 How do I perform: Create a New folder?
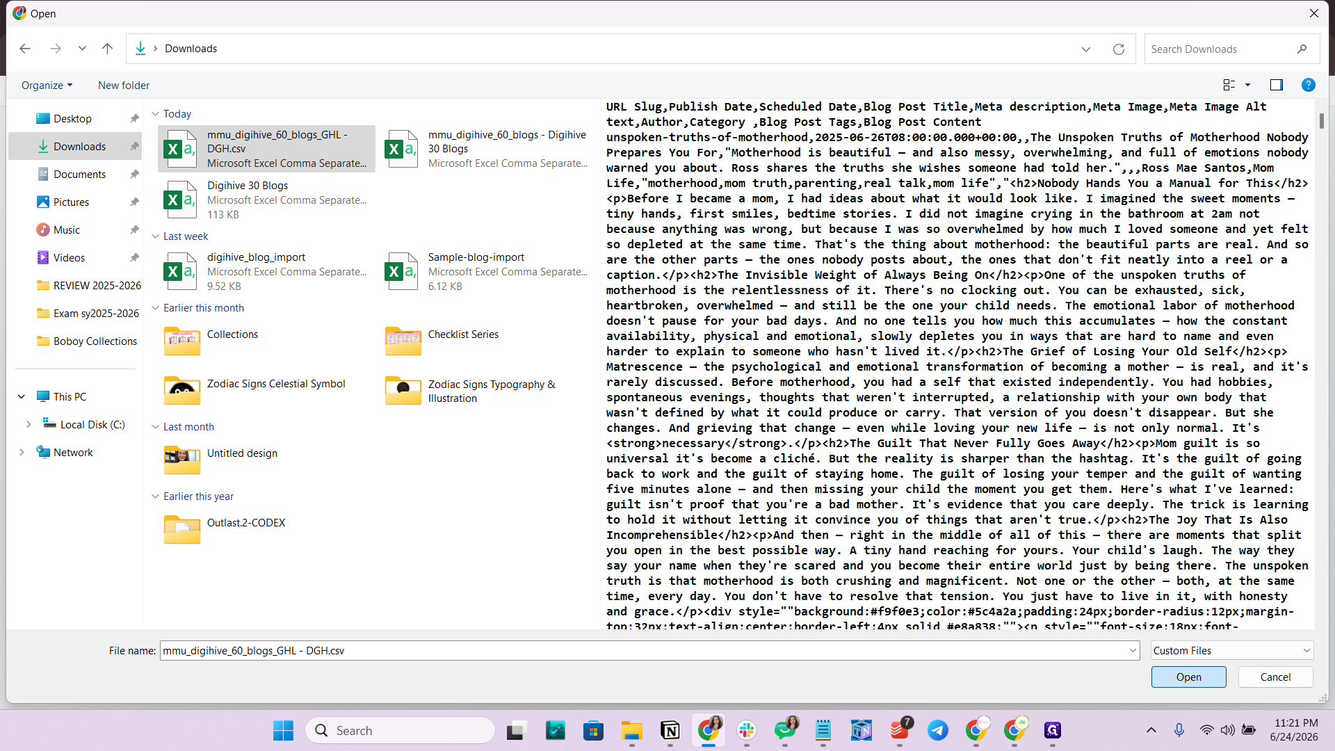[x=124, y=85]
